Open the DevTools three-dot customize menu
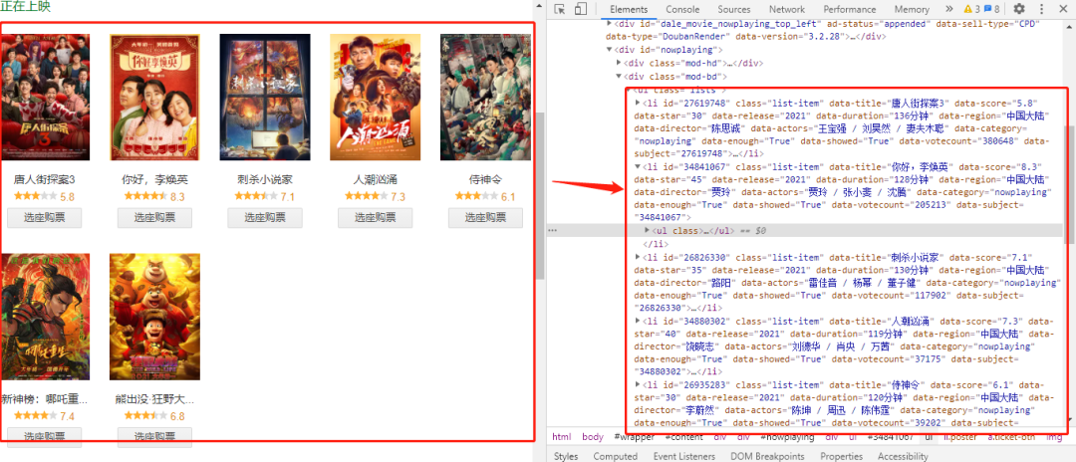Viewport: 1076px width, 462px height. pyautogui.click(x=1041, y=9)
